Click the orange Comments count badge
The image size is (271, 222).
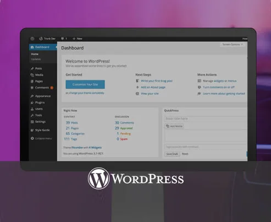pyautogui.click(x=52, y=88)
